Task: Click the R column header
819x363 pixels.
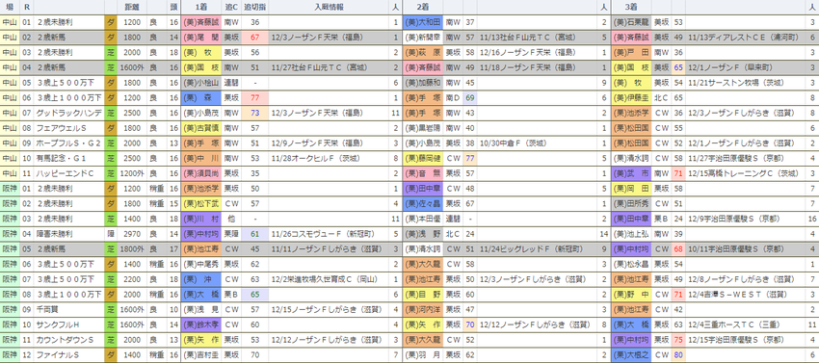Action: [27, 8]
